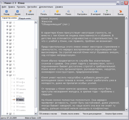Click the folder icon for letter П
This screenshot has height=120, width=129.
pos(10,36)
